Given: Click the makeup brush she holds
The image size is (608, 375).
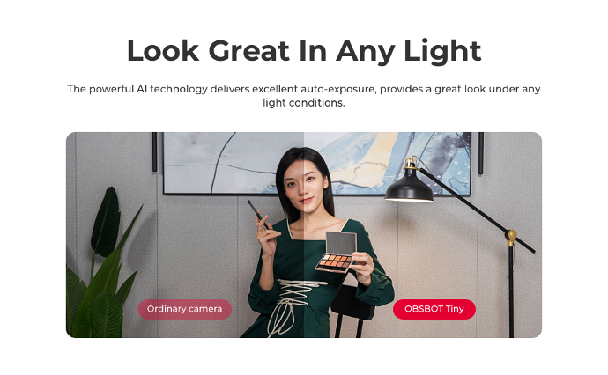Looking at the screenshot, I should click(x=258, y=216).
